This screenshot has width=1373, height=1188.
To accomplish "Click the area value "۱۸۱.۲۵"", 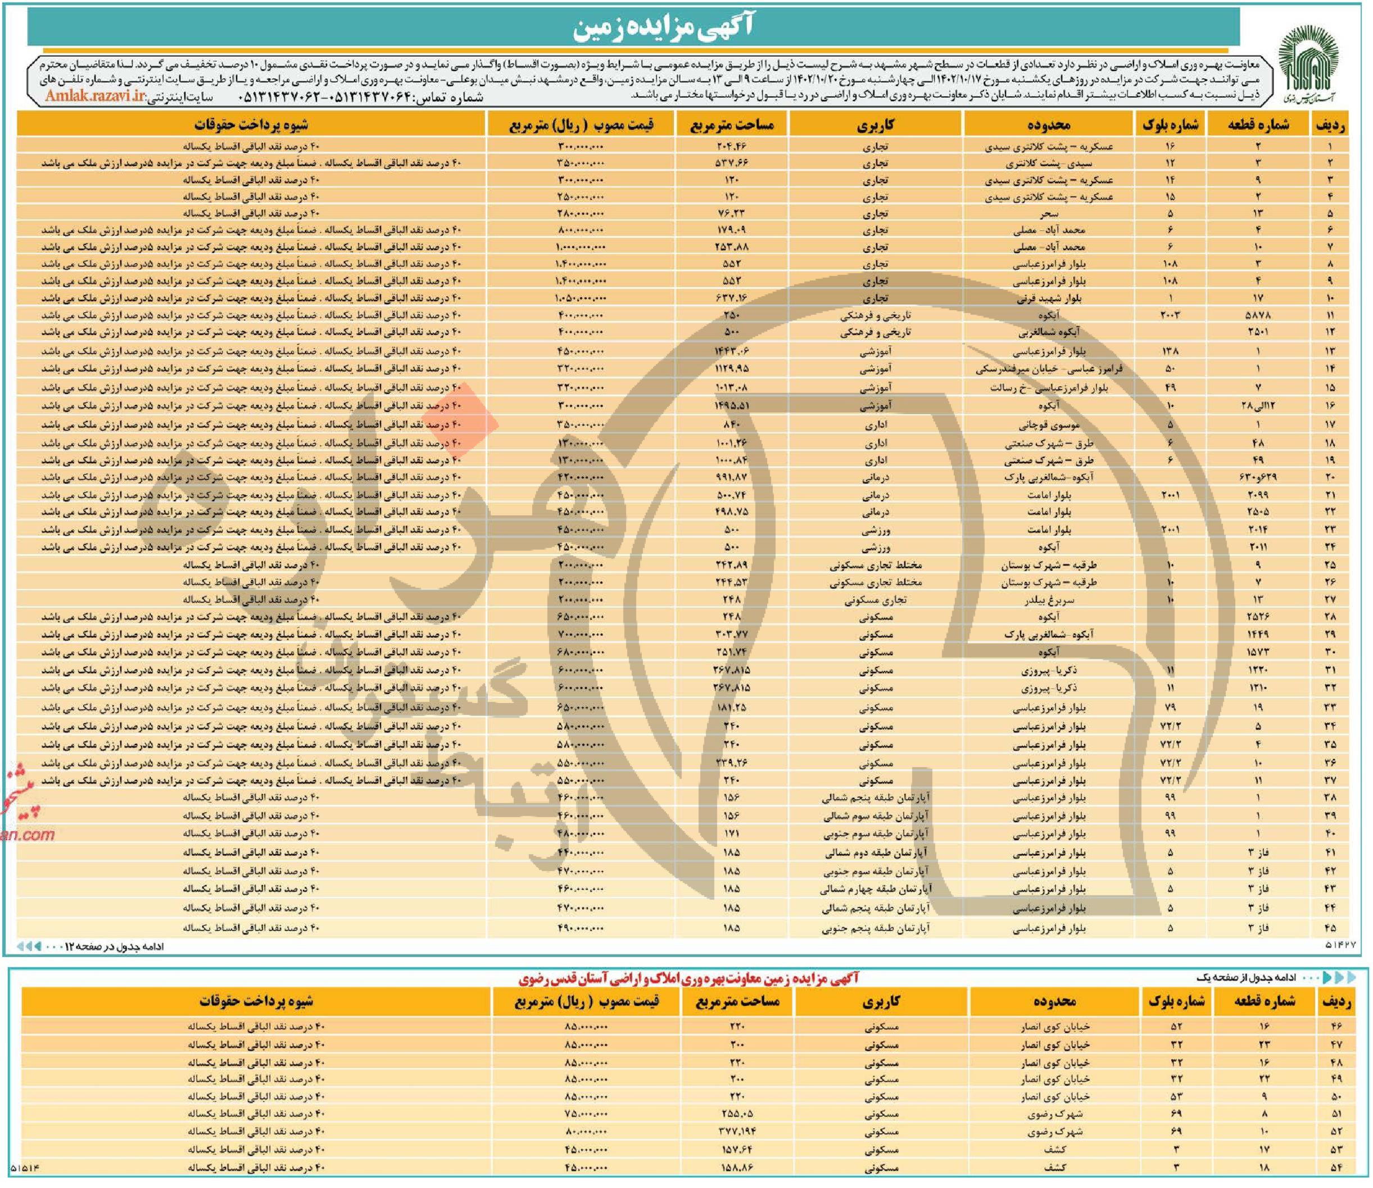I will 731,707.
